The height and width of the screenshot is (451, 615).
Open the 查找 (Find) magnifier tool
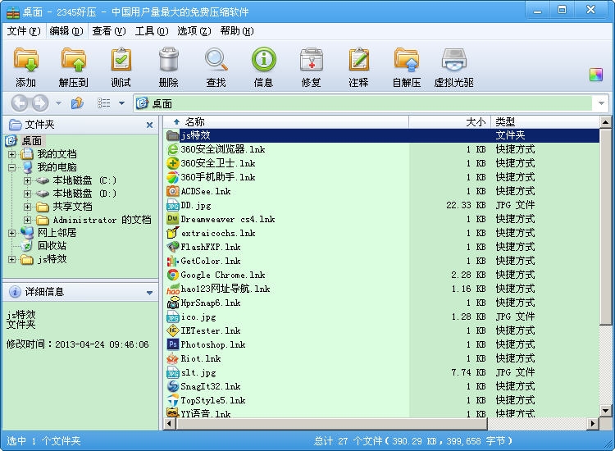(x=216, y=60)
